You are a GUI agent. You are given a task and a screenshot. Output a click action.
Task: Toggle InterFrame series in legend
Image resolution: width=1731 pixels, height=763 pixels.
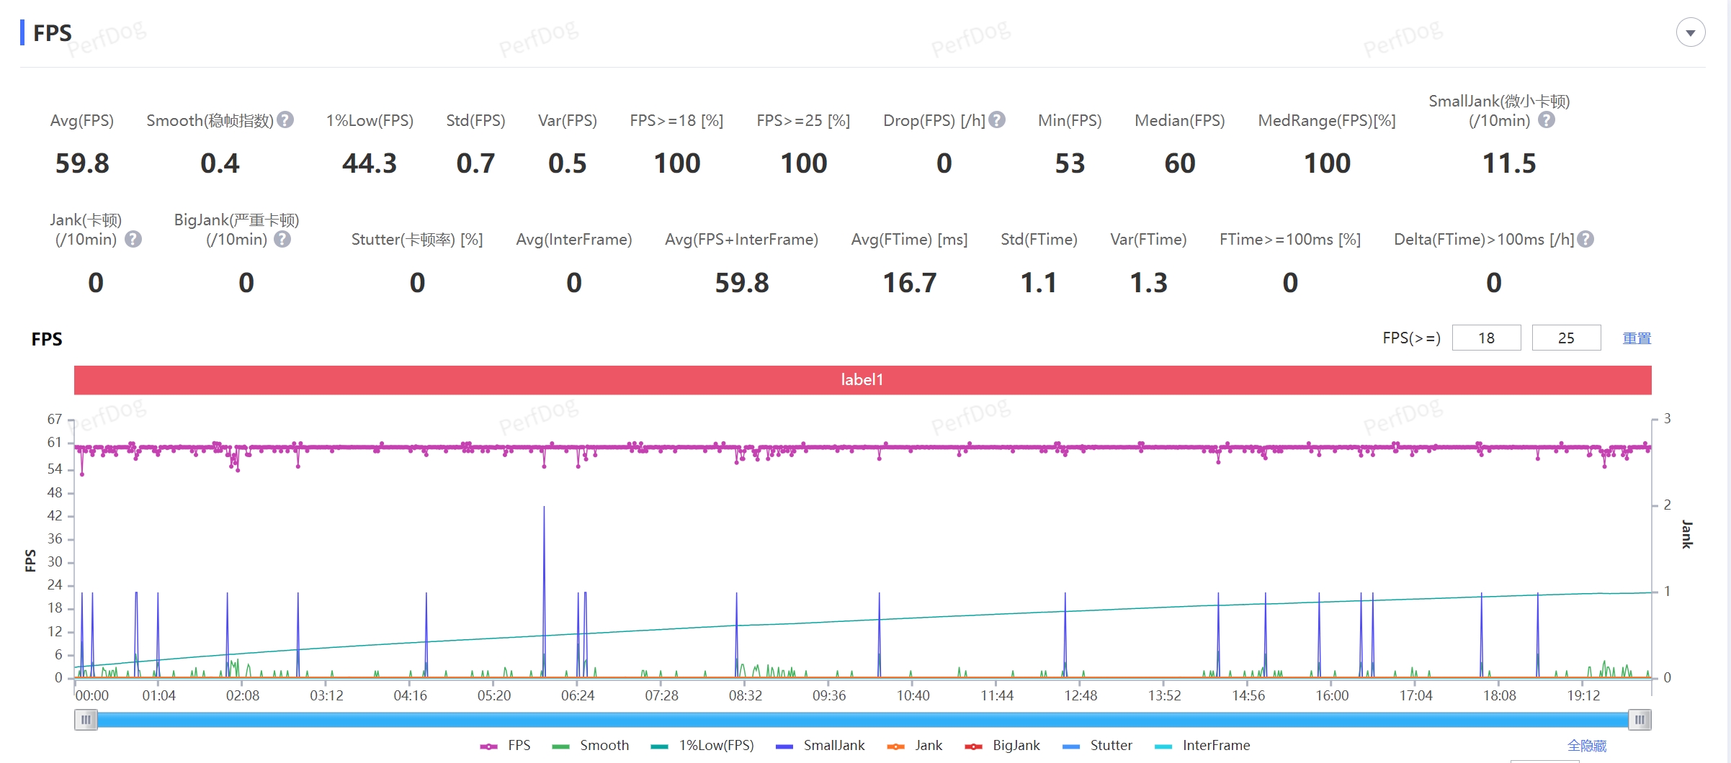(1202, 746)
